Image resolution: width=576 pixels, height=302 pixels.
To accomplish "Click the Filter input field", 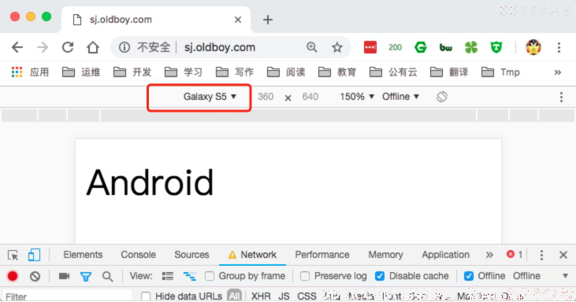I will coord(67,296).
